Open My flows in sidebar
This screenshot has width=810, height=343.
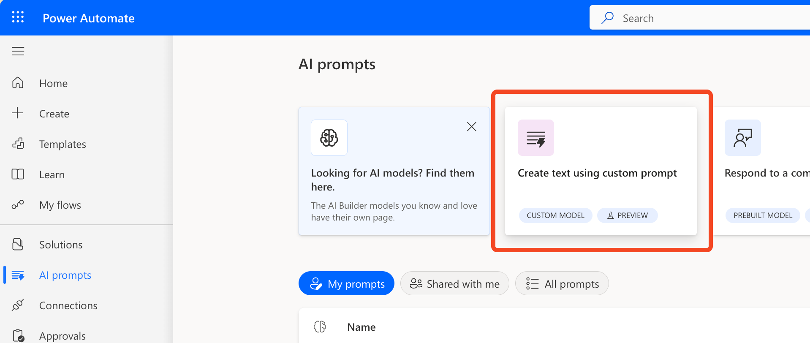click(60, 205)
